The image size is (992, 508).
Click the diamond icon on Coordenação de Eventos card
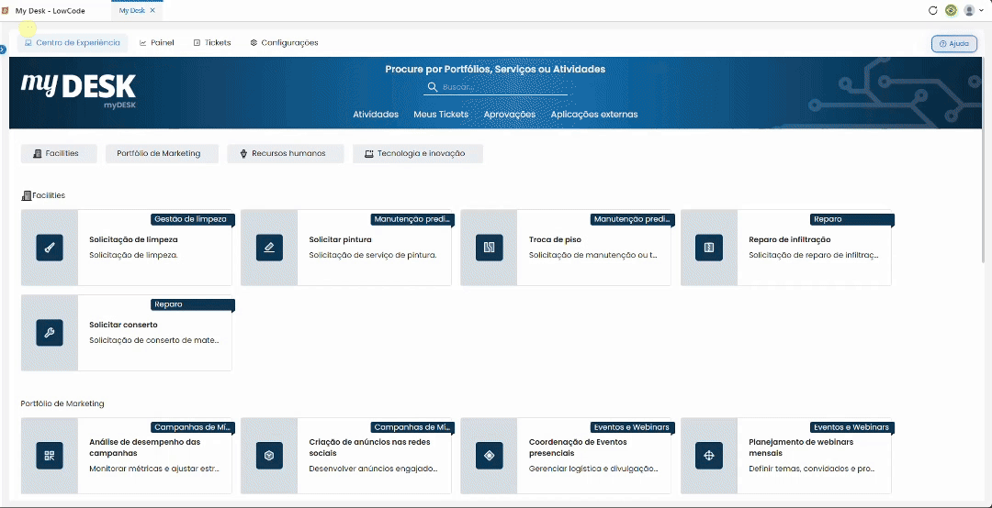(x=489, y=456)
